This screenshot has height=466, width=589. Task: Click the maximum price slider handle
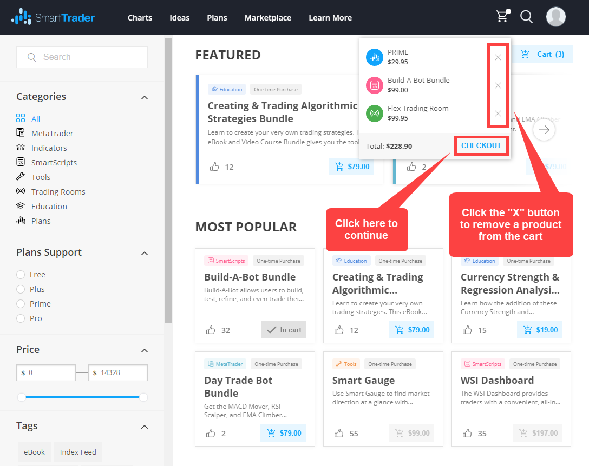pyautogui.click(x=143, y=397)
